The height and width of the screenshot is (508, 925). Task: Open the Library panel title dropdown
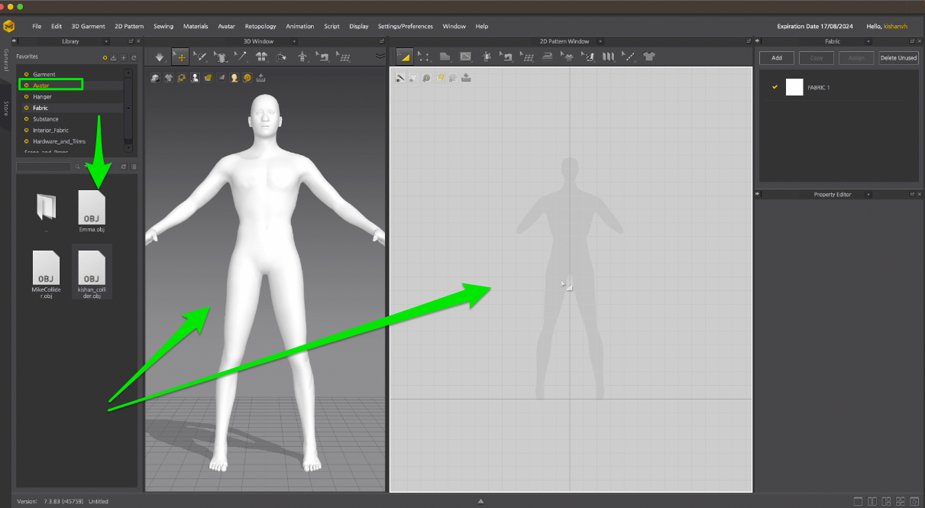pyautogui.click(x=105, y=41)
